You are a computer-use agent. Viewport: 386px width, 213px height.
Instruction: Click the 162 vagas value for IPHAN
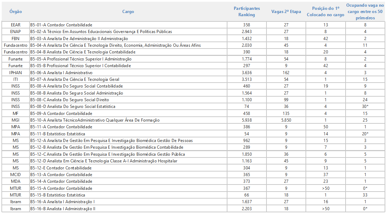coord(286,72)
